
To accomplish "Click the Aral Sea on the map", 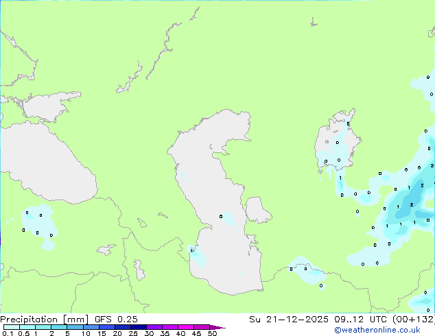I will click(x=337, y=141).
